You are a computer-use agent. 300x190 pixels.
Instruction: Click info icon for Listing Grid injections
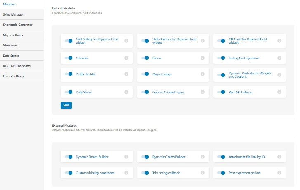pos(279,58)
